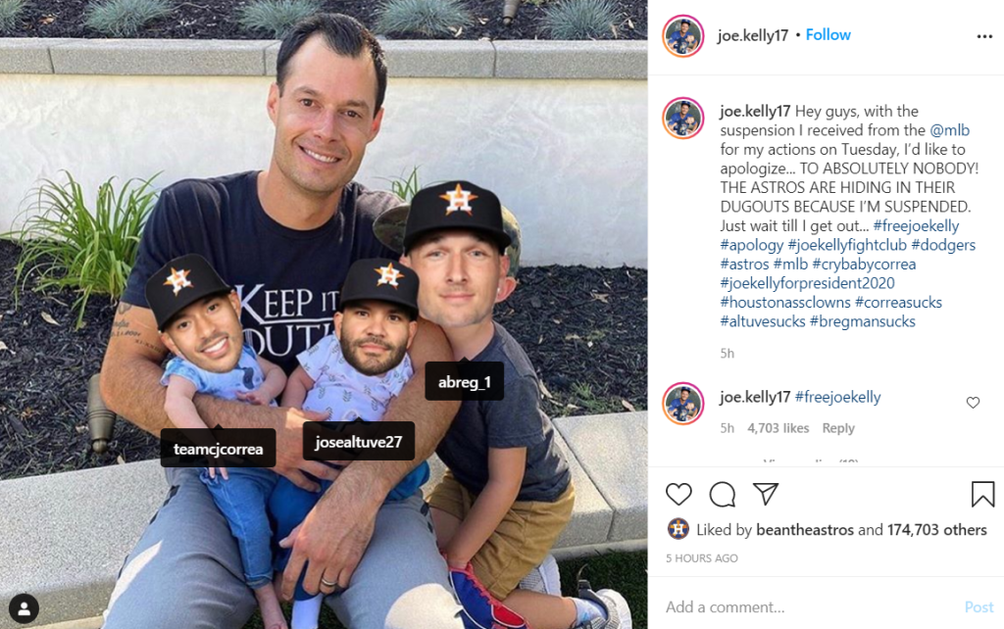Open the abreg_1 photo tag
Image resolution: width=1004 pixels, height=629 pixels.
[x=464, y=382]
